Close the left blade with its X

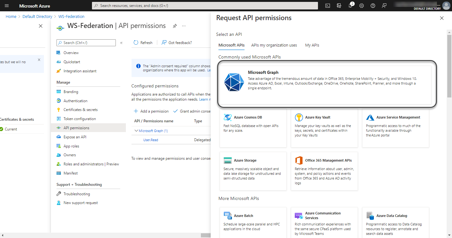(40, 26)
